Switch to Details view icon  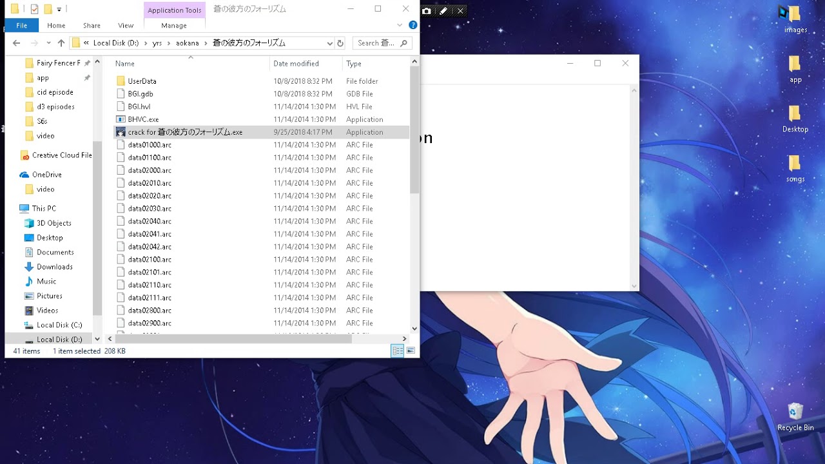click(398, 351)
